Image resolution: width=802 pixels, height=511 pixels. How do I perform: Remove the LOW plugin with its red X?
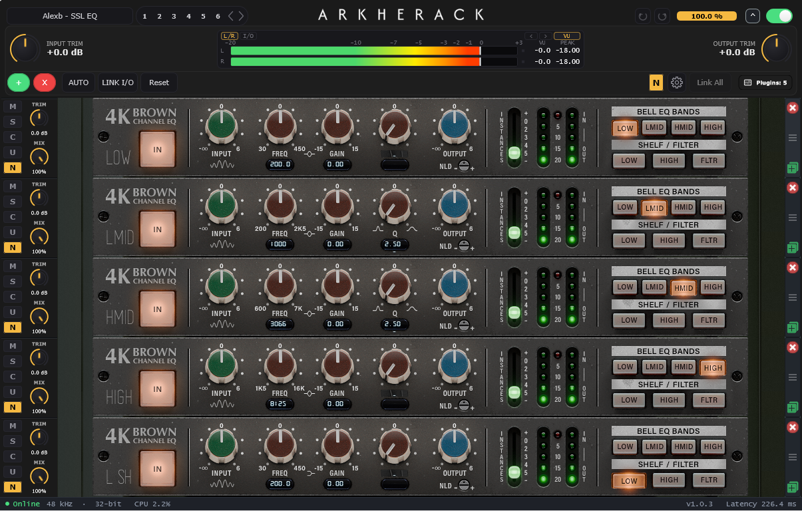click(x=792, y=108)
